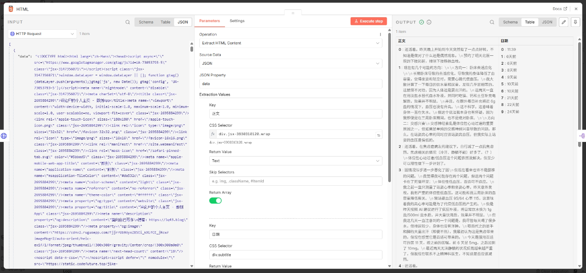Click the HTML5 node icon in the header
The width and height of the screenshot is (586, 273).
[10, 9]
